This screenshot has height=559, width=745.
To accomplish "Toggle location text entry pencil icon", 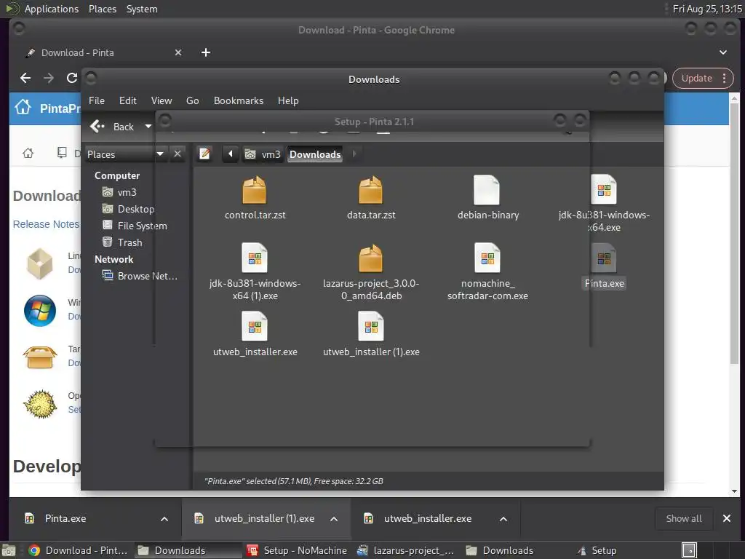I will (204, 154).
